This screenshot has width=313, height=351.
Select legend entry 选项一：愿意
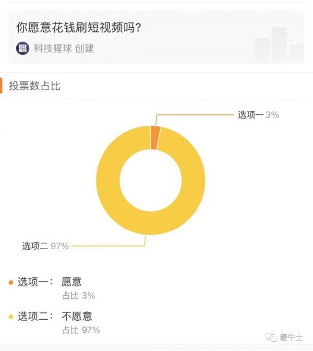click(x=50, y=282)
